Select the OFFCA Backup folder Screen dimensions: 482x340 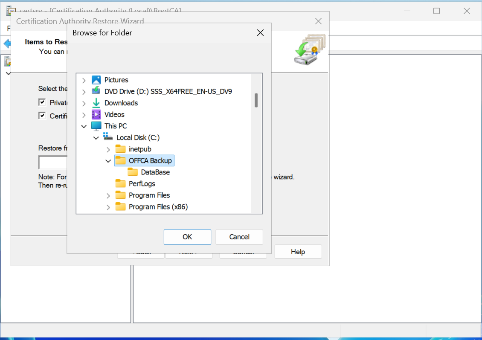[150, 160]
